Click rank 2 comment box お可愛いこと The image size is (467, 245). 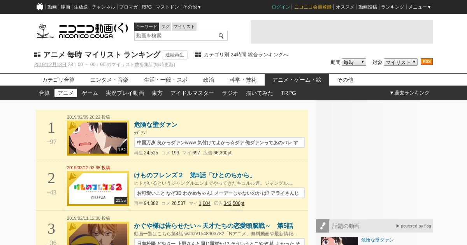(219, 193)
